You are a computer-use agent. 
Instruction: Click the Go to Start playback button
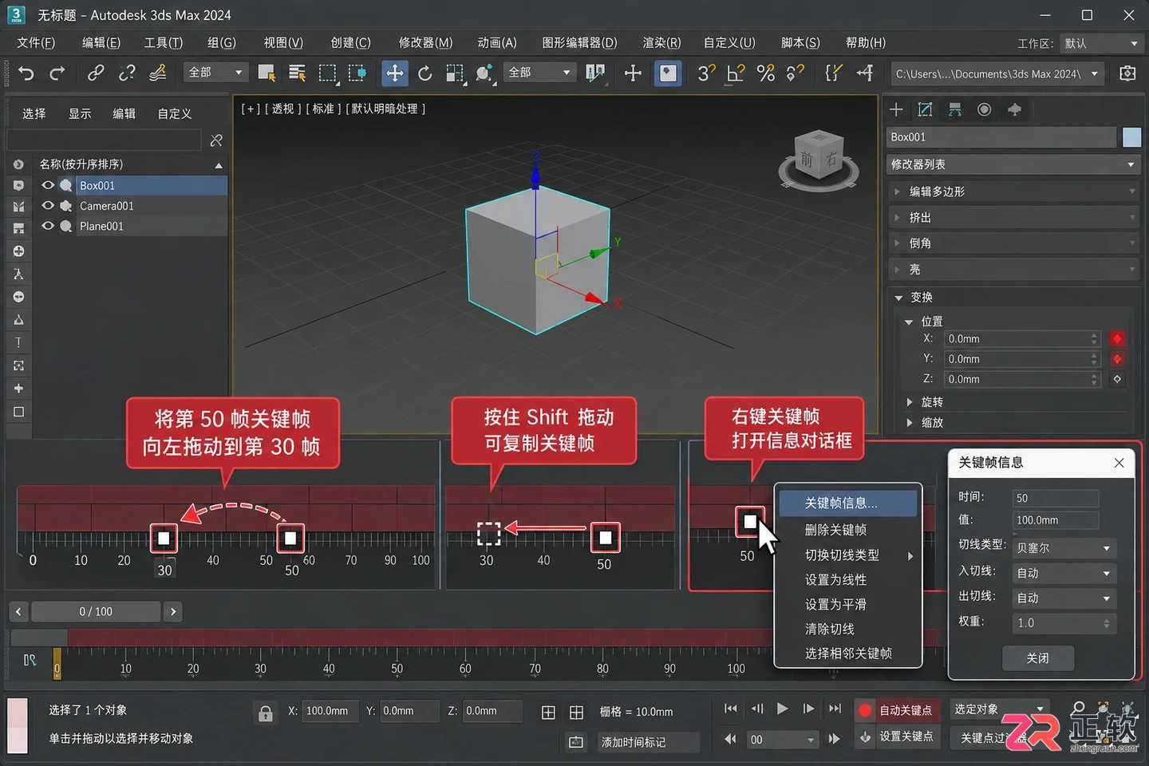(730, 709)
